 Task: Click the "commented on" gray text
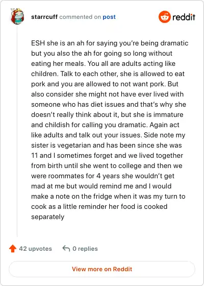(80, 17)
